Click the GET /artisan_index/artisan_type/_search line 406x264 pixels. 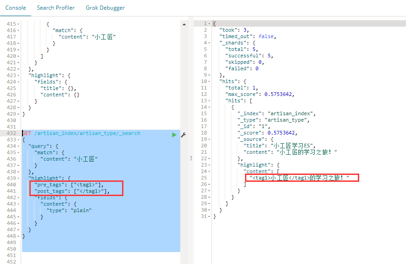[x=81, y=133]
